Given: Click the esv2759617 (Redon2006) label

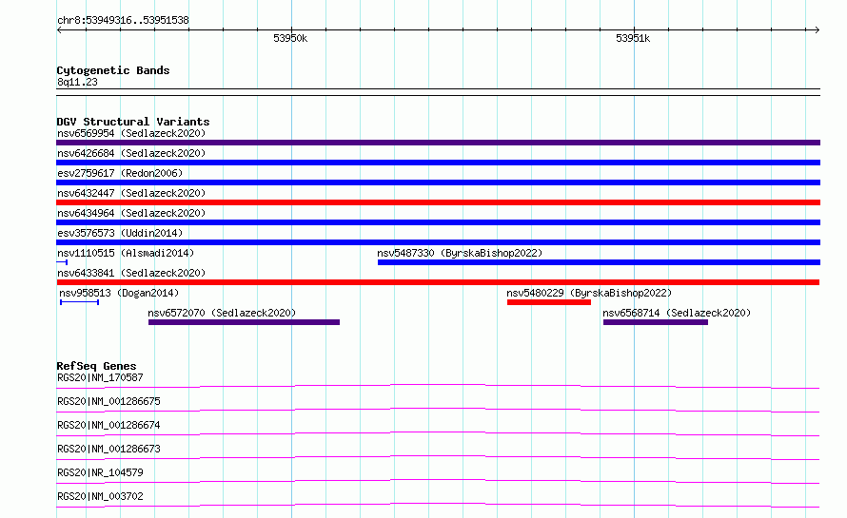Looking at the screenshot, I should (120, 173).
